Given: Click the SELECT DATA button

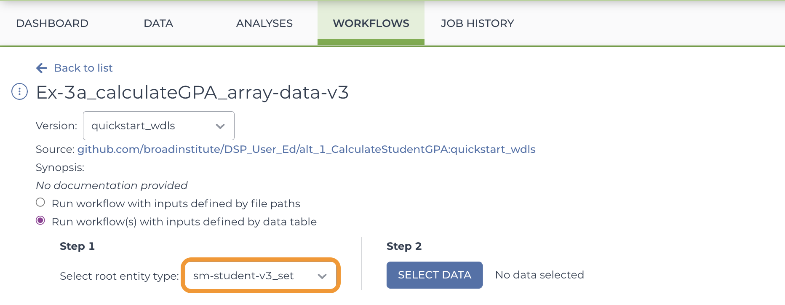Looking at the screenshot, I should pos(435,275).
